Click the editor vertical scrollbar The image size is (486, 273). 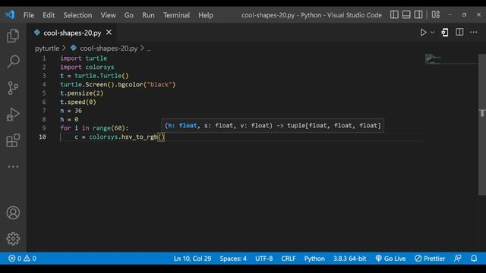(482, 124)
